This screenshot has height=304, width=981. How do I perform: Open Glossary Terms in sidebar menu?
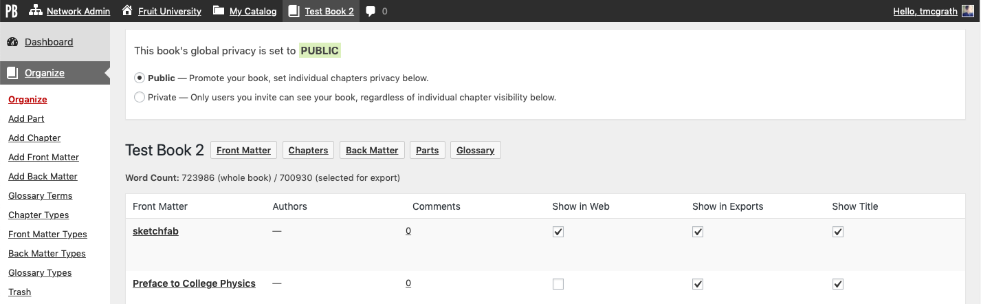(40, 195)
